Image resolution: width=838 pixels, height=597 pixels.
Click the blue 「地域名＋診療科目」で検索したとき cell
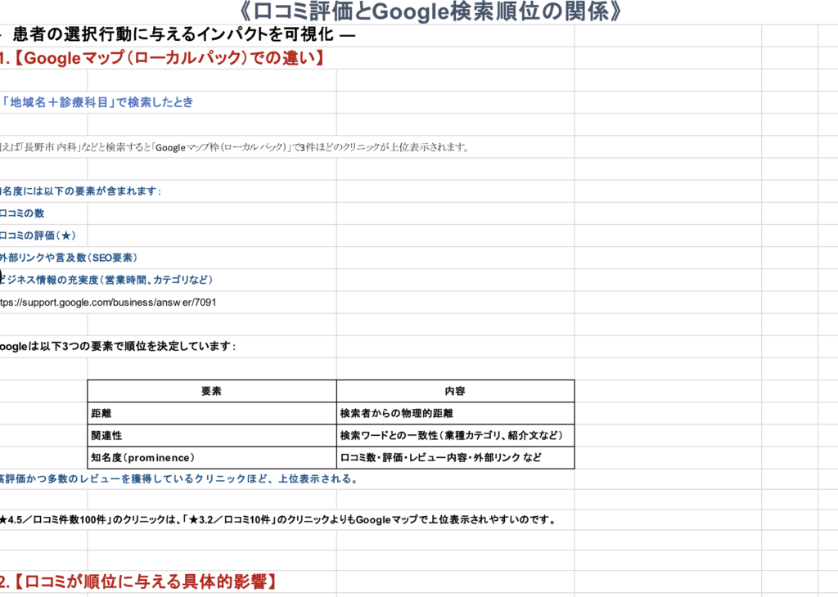[97, 102]
